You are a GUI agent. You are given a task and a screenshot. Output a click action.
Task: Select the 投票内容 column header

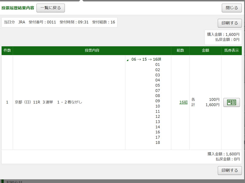coord(92,51)
